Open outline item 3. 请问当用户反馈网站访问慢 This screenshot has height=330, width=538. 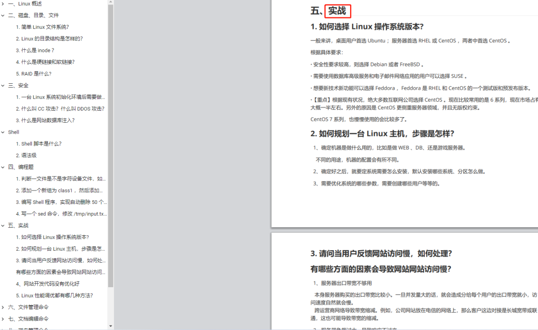click(x=61, y=261)
